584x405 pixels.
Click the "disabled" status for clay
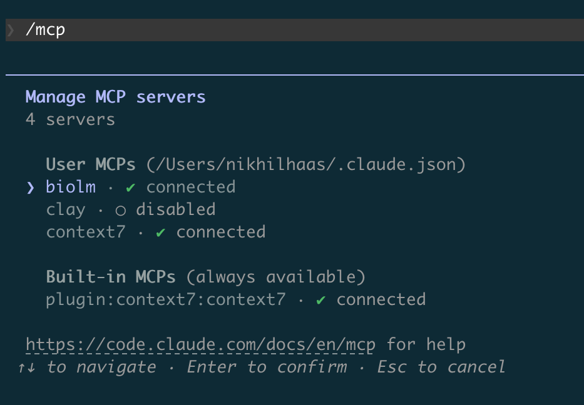(175, 209)
